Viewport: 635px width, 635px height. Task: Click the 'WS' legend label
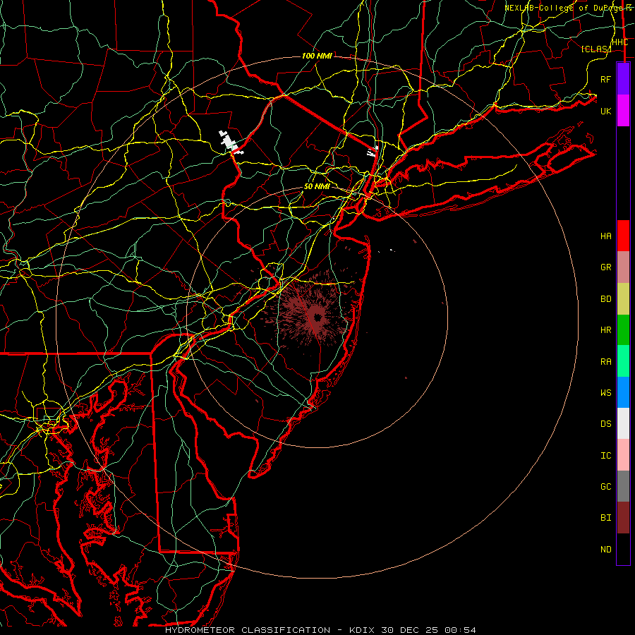[x=606, y=393]
